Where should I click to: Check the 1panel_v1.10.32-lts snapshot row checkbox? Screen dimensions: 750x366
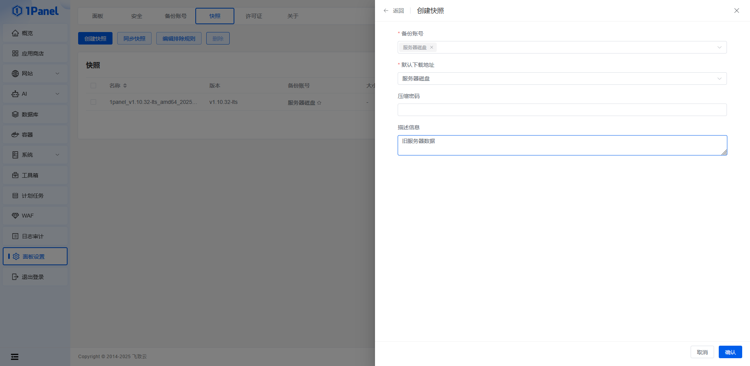[93, 102]
